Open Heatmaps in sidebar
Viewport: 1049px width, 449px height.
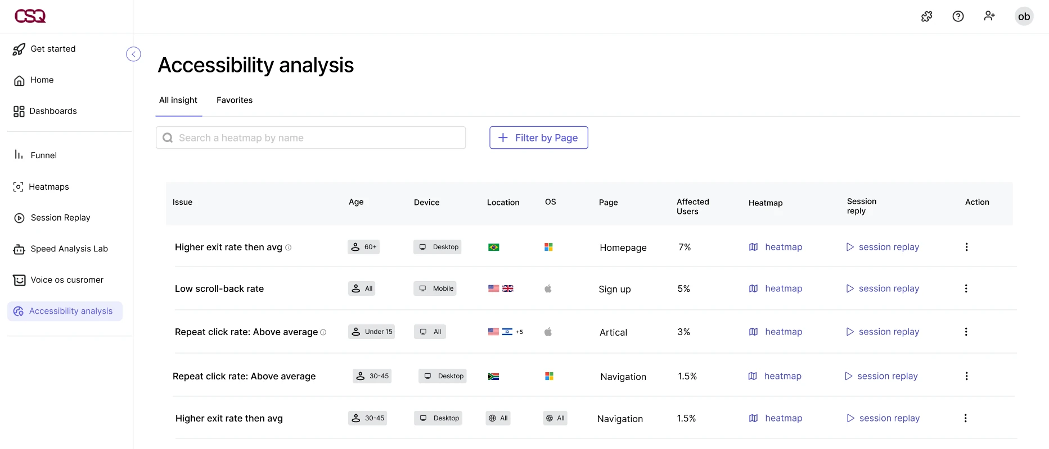tap(41, 187)
